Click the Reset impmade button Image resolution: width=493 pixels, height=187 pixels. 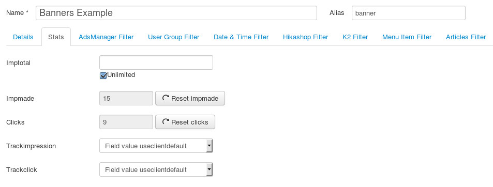click(x=190, y=98)
